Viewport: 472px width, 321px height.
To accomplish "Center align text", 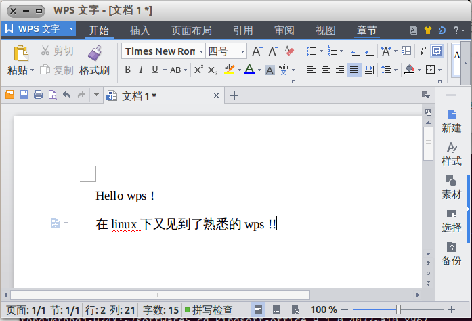I will pos(326,70).
